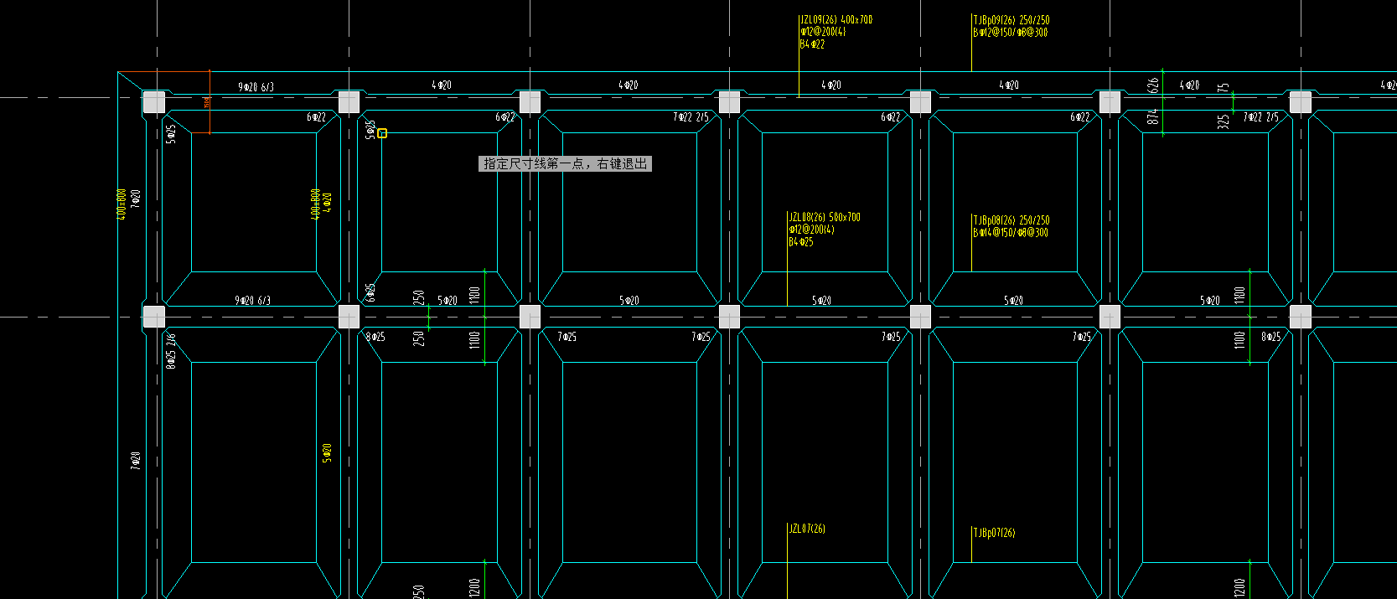Select the vertical 6Φ25 rebar label

pos(370,292)
